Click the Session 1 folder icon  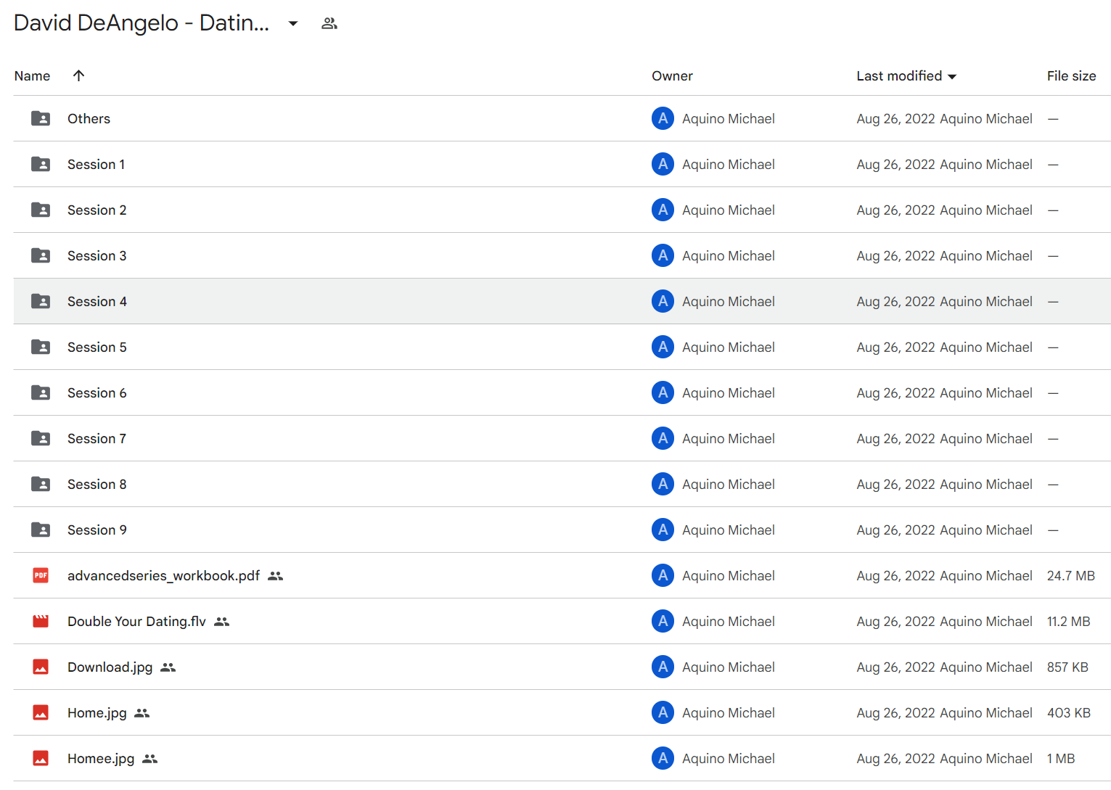tap(41, 164)
